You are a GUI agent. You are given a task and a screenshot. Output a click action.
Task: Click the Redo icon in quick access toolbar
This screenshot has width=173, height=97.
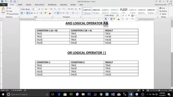pos(11,1)
